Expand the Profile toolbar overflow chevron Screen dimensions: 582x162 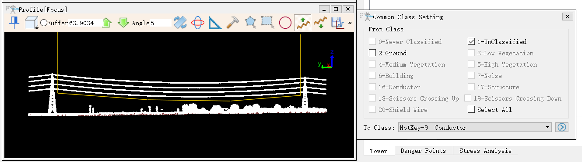tap(350, 23)
